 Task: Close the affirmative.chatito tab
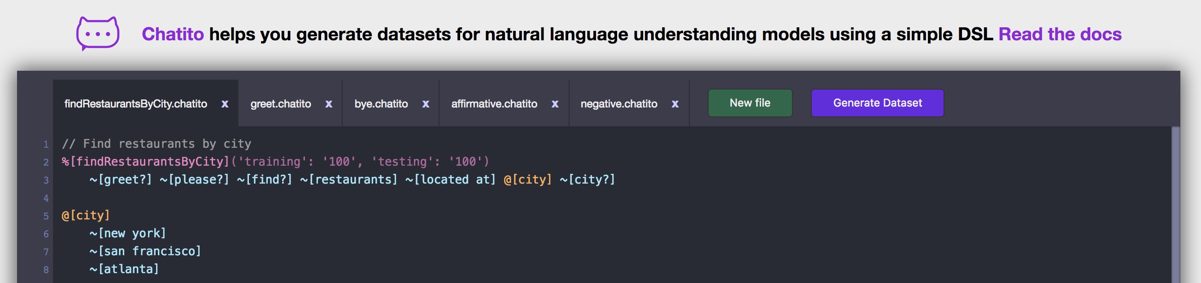555,104
